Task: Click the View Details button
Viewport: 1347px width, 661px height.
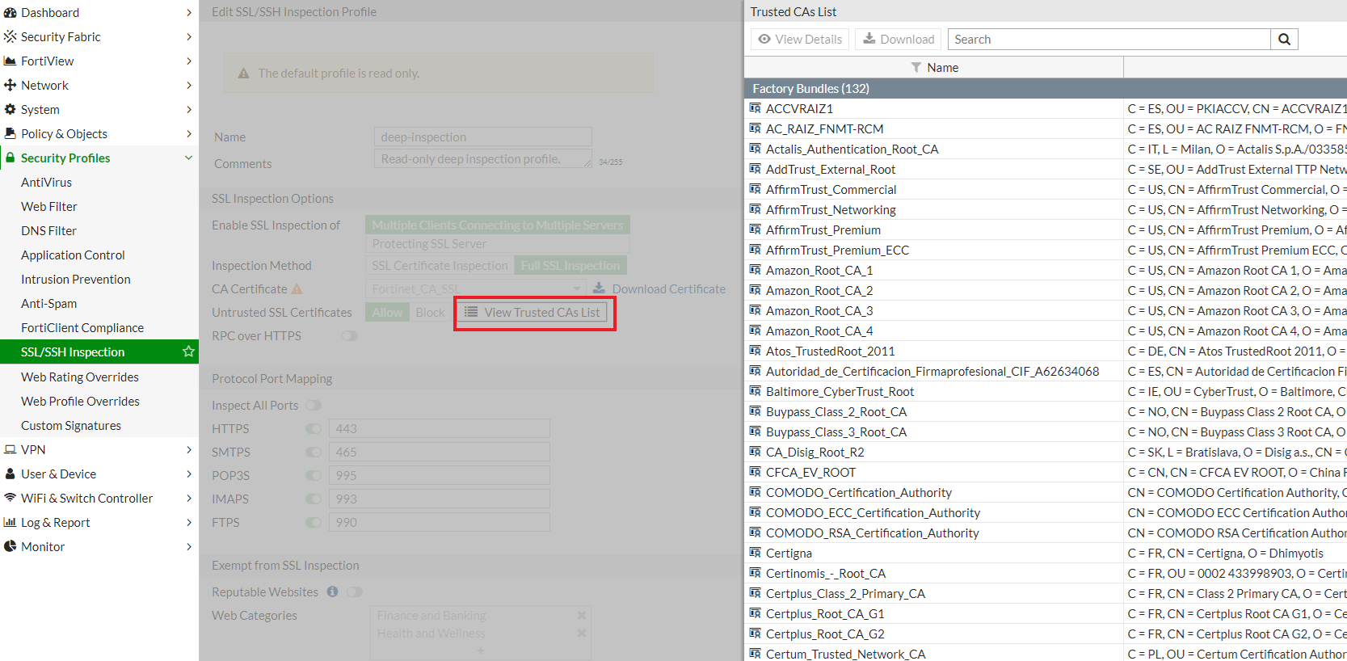Action: (x=800, y=40)
